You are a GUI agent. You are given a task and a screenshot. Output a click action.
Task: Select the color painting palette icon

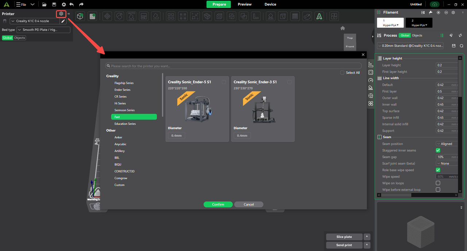tap(307, 16)
